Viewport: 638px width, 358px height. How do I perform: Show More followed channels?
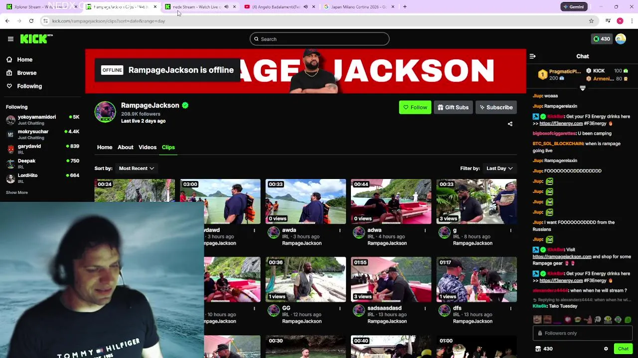[x=16, y=192]
